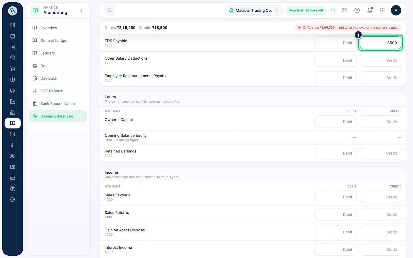Open the contacts badge icon in the rail
The height and width of the screenshot is (258, 413).
point(12,36)
